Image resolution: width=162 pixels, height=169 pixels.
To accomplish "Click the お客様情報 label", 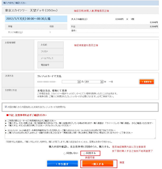I will click(10, 43).
